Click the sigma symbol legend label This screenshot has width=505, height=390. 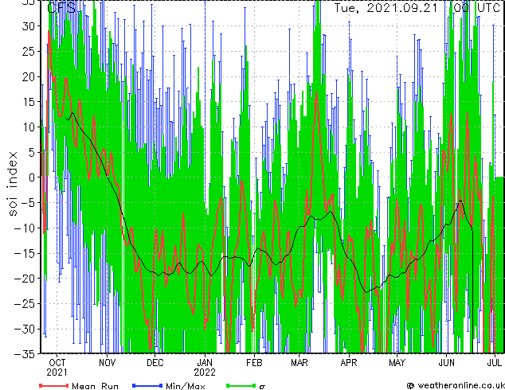coord(262,387)
